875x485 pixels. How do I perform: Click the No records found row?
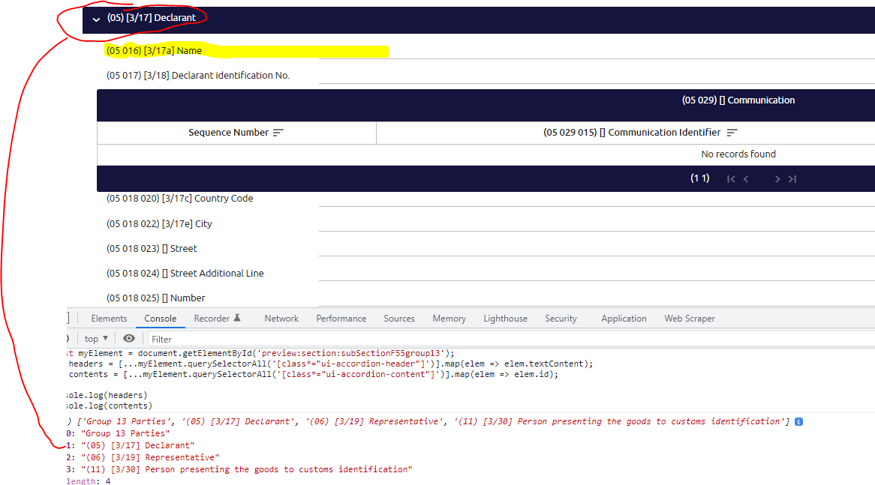[486, 154]
